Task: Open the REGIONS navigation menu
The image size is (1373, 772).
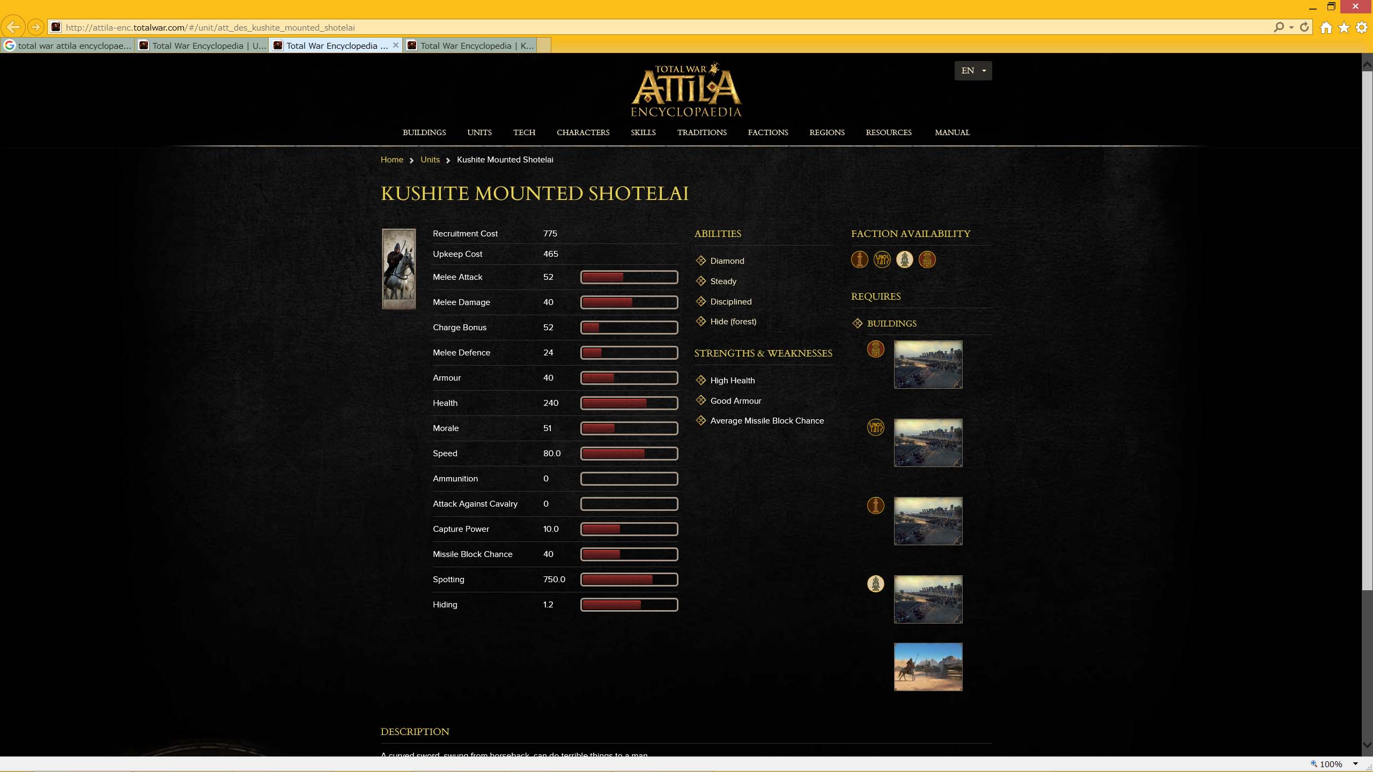Action: pos(826,132)
